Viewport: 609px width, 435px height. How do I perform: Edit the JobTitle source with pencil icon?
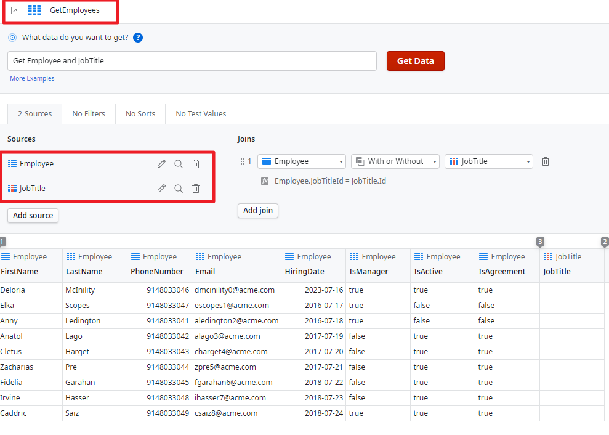(x=161, y=189)
